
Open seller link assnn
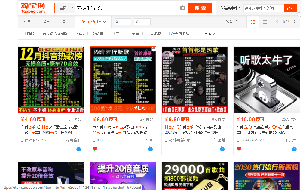click(x=102, y=140)
